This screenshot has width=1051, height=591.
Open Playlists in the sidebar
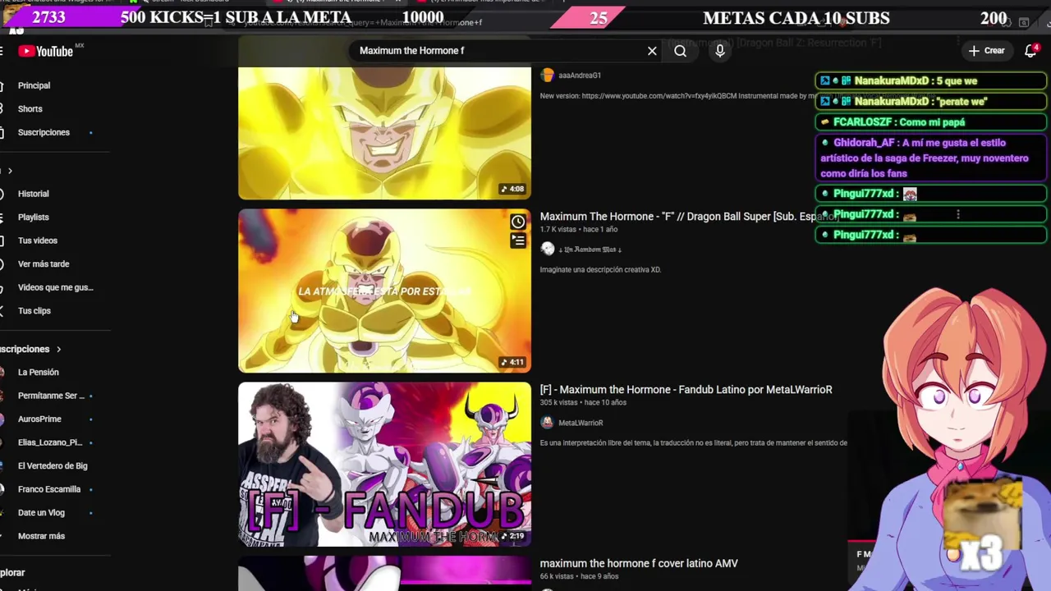(34, 217)
